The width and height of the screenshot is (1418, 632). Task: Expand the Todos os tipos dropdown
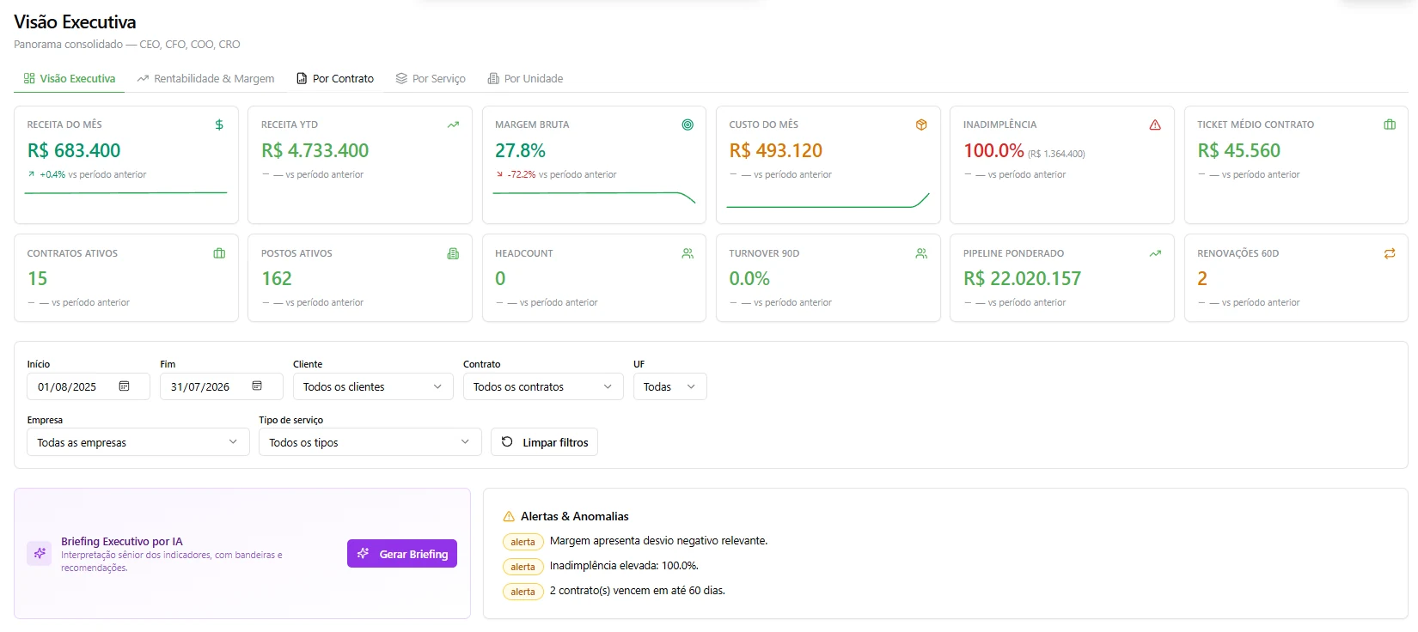[370, 442]
